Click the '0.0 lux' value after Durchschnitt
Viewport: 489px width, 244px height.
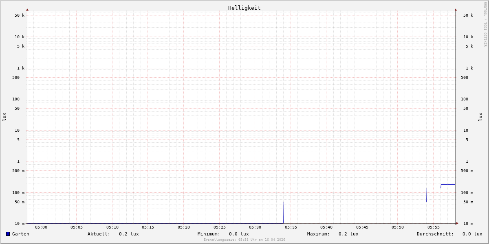[x=472, y=234]
